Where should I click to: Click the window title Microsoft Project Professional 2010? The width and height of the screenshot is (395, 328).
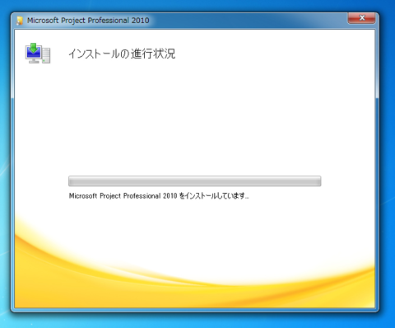point(88,21)
